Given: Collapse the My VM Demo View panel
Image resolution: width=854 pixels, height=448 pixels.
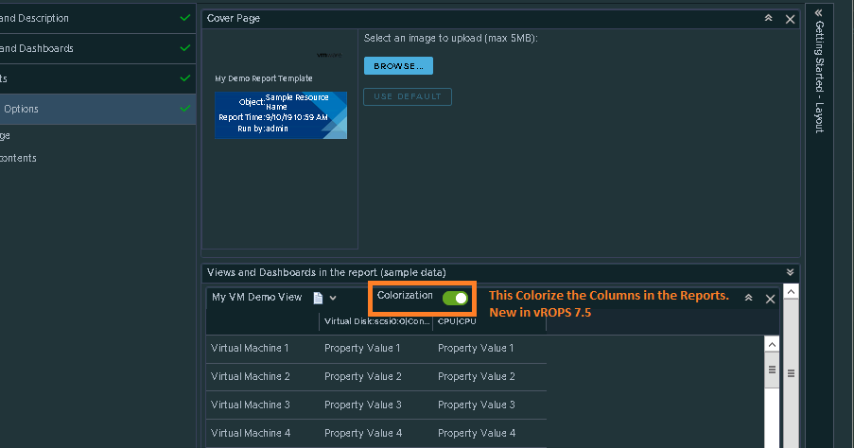Looking at the screenshot, I should [748, 298].
